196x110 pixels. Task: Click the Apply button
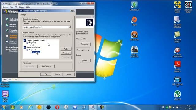69,74
